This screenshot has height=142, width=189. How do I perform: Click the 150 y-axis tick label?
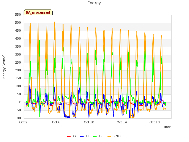pos(18,78)
